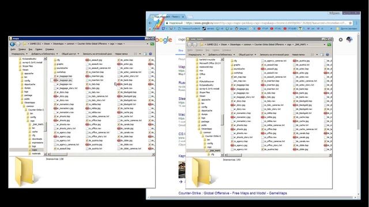Open Общий доступ dropdown in the maps window
The image size is (369, 207).
coord(70,54)
